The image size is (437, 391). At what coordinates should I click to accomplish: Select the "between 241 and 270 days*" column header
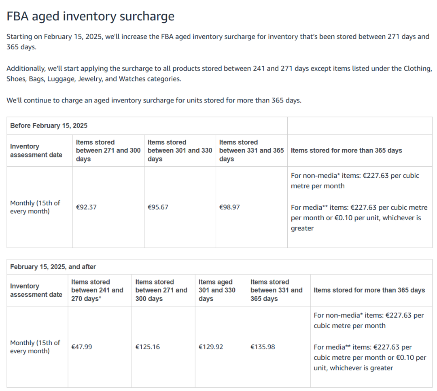97,290
